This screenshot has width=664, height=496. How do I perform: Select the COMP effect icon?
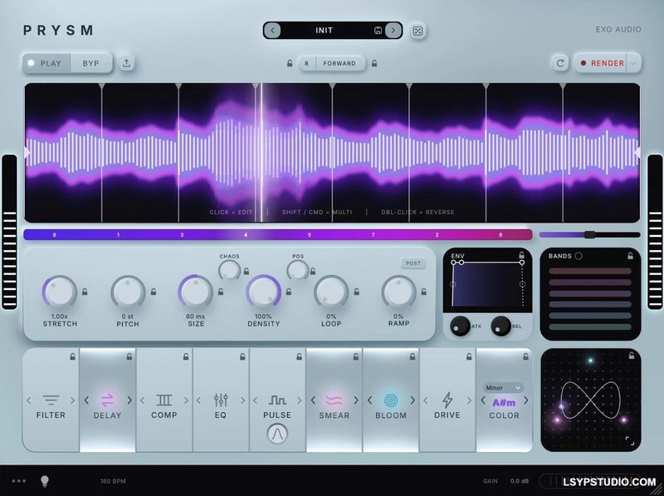164,400
